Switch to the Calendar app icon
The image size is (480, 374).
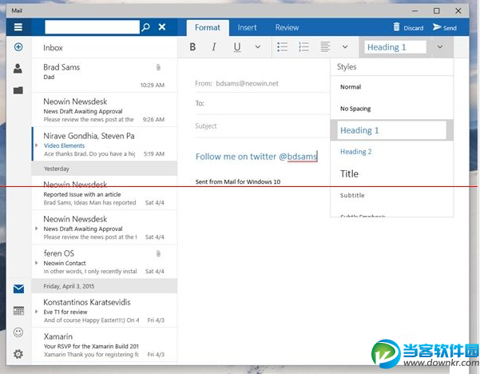pos(18,311)
